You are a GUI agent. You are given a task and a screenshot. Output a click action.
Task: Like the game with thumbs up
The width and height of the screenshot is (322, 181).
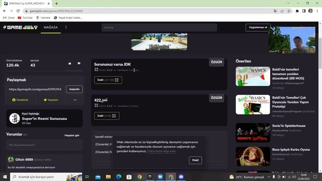click(70, 63)
